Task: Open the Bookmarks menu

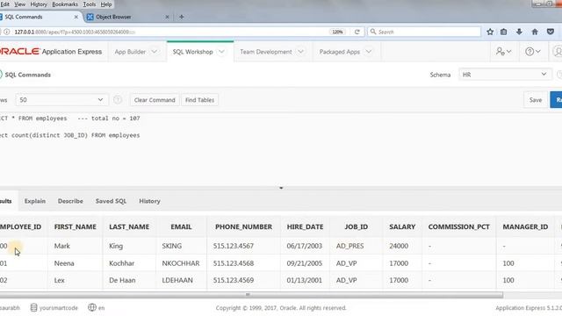Action: click(x=65, y=4)
